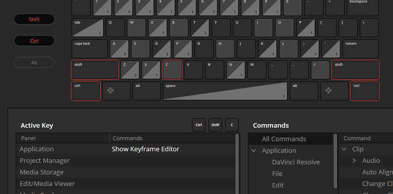The width and height of the screenshot is (393, 194).
Task: Click the right alt key
Action: pyautogui.click(x=304, y=91)
